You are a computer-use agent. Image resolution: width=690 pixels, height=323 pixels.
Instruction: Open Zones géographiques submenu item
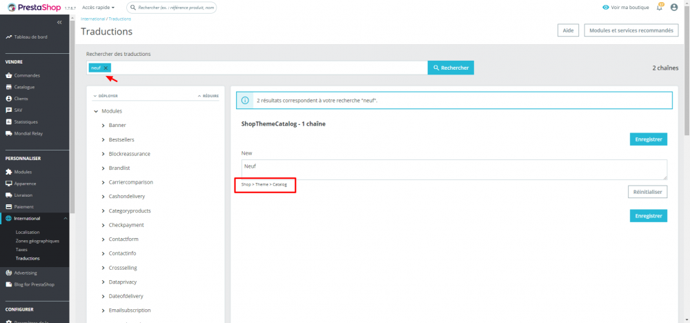point(37,241)
